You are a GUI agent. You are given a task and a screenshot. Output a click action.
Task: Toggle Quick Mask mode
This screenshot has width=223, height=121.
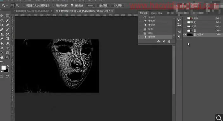click(x=2, y=76)
